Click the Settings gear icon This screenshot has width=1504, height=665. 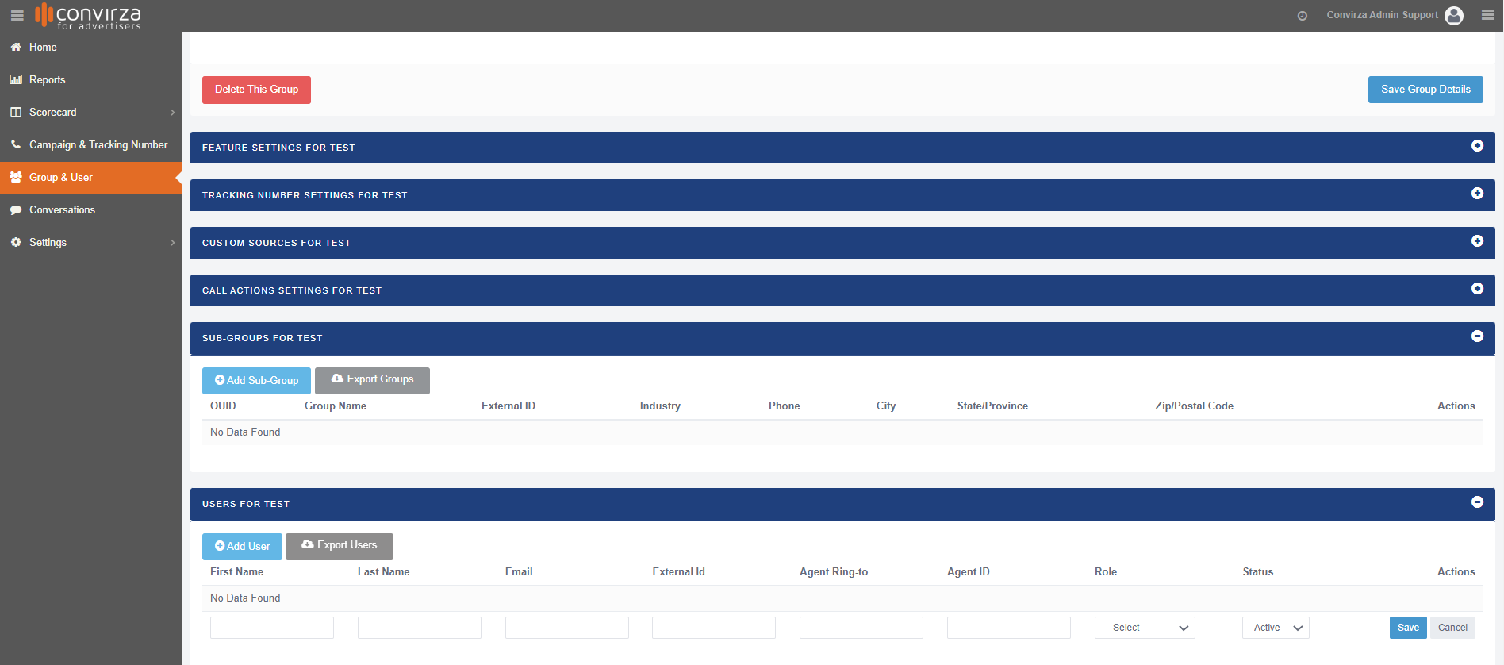16,243
